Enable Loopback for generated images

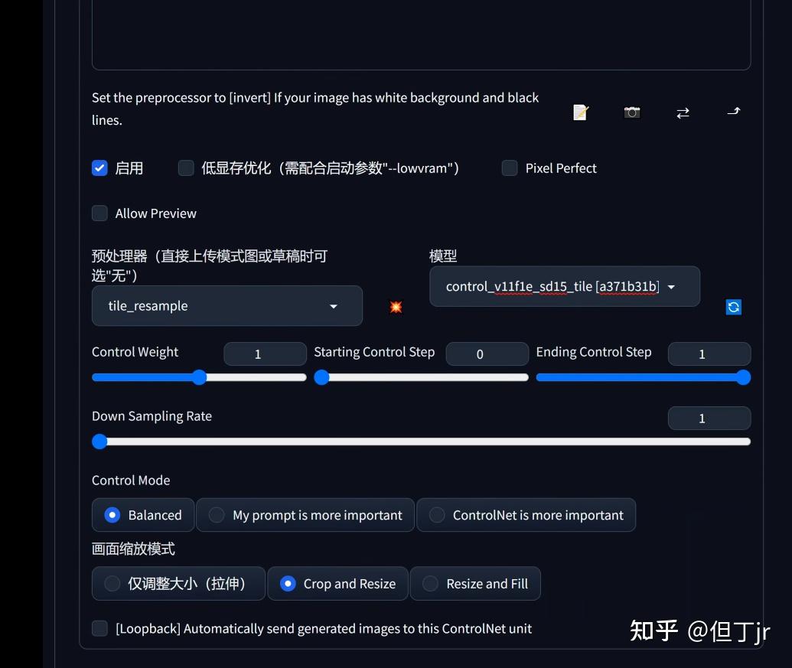(x=99, y=628)
